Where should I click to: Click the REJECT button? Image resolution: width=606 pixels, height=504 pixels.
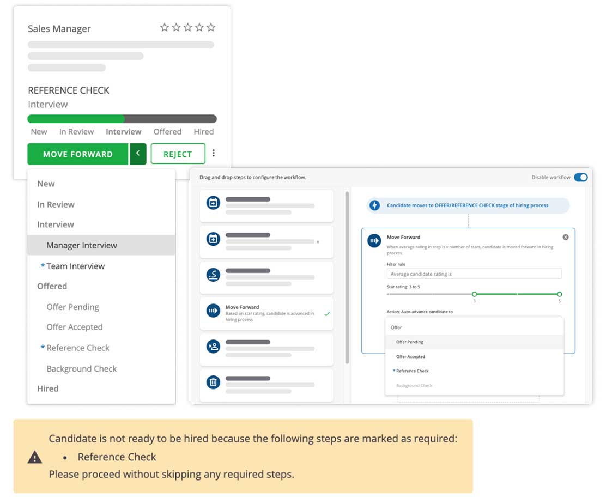point(178,154)
